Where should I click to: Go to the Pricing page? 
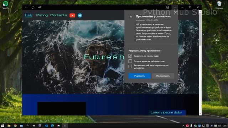pyautogui.click(x=42, y=15)
